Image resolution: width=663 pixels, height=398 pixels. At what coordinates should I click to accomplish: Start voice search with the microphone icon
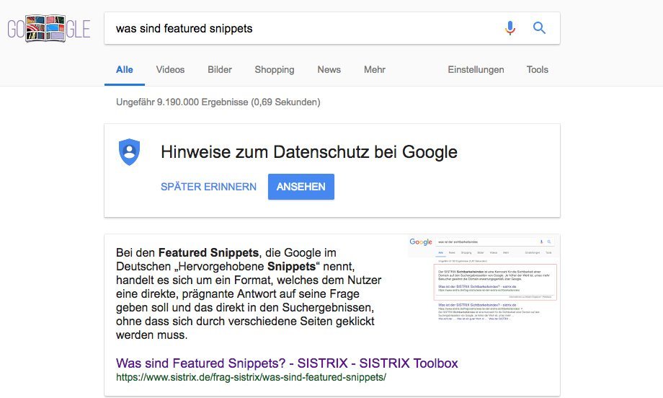pyautogui.click(x=510, y=28)
